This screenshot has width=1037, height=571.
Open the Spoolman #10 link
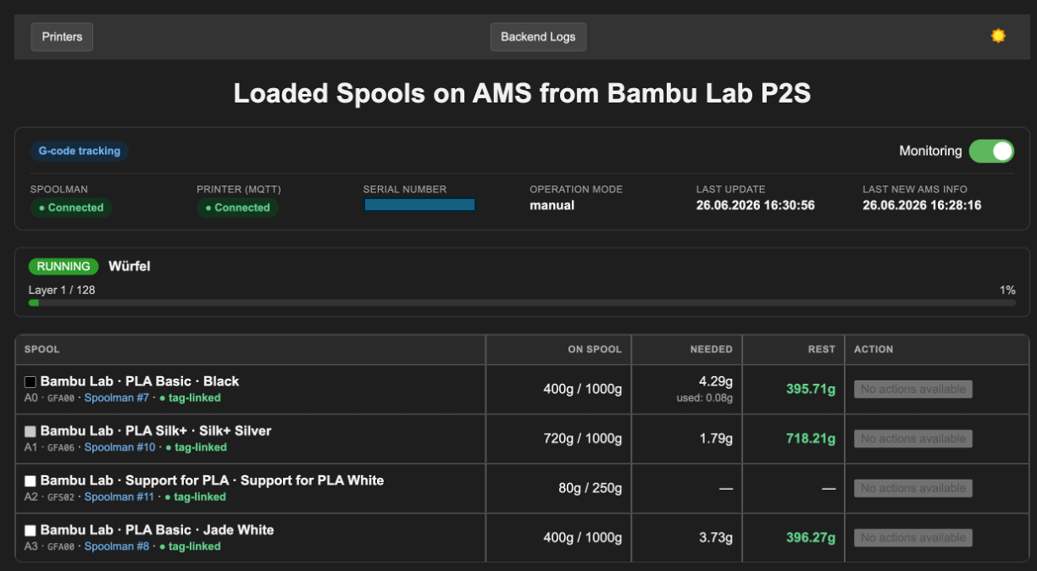(120, 447)
